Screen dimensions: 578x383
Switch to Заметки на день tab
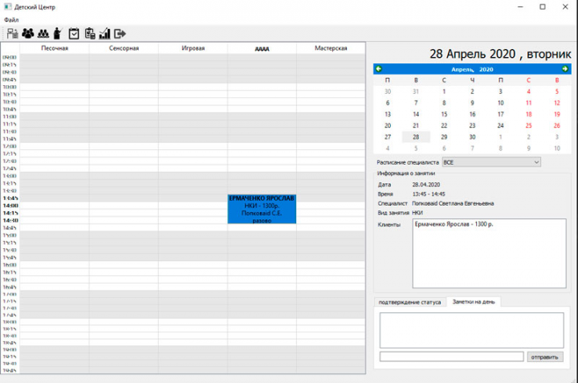click(x=474, y=302)
